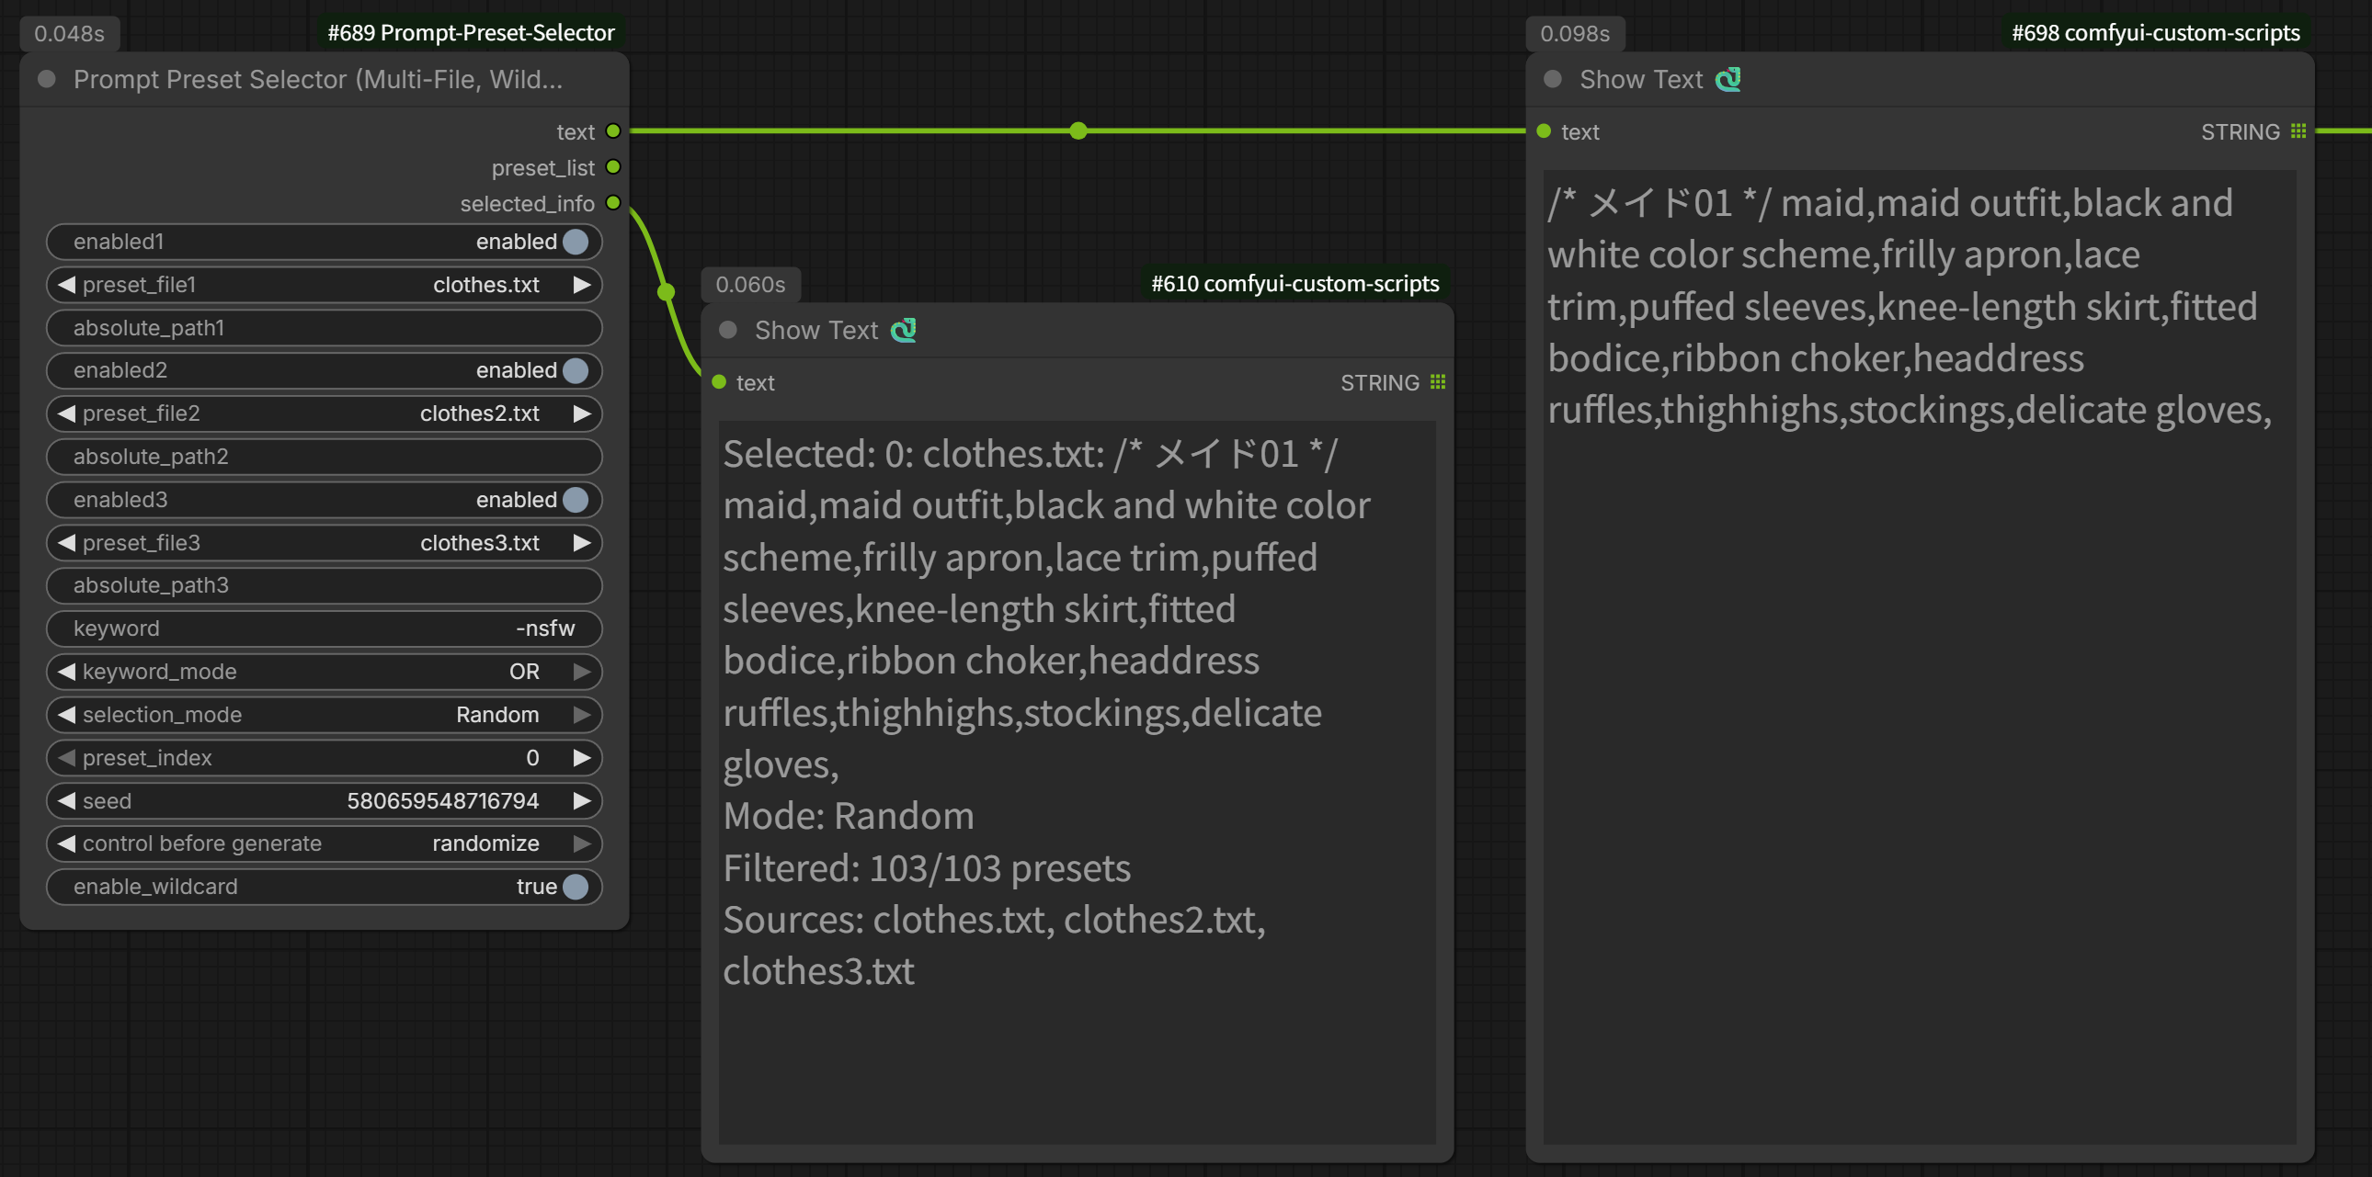Toggle the enabled1 switch
Viewport: 2372px width, 1177px height.
(x=576, y=241)
